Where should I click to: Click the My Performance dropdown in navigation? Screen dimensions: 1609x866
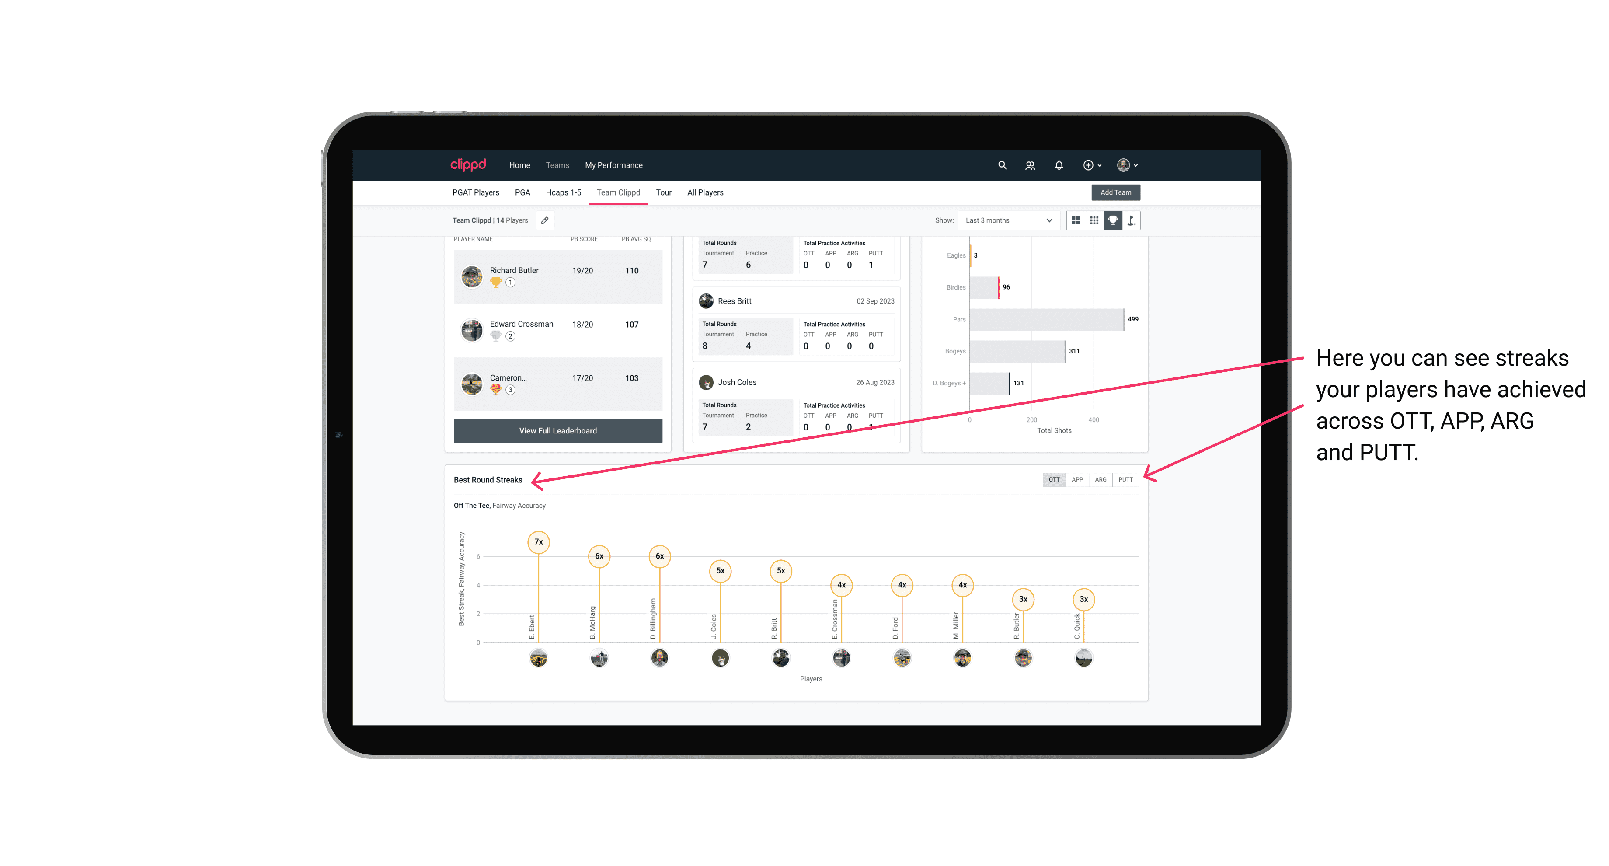click(614, 165)
